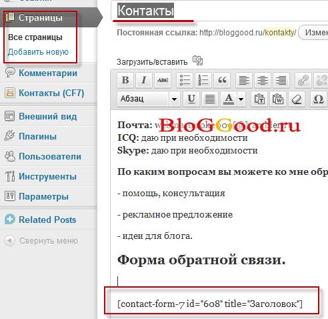The width and height of the screenshot is (328, 319).
Task: Click the Пользователи users icon
Action: [x=10, y=156]
